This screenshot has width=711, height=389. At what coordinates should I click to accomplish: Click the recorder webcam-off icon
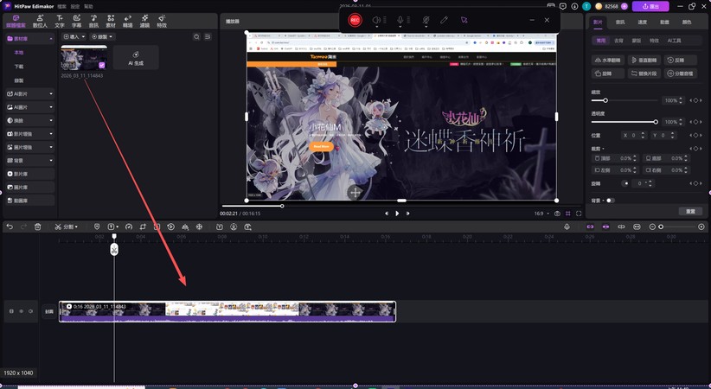point(426,20)
